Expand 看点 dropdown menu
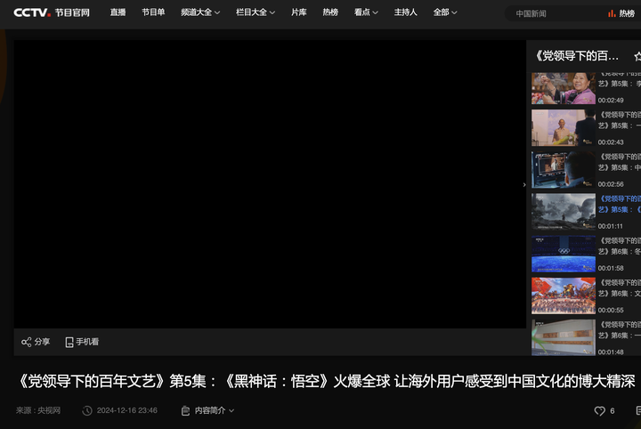641x429 pixels. tap(366, 12)
